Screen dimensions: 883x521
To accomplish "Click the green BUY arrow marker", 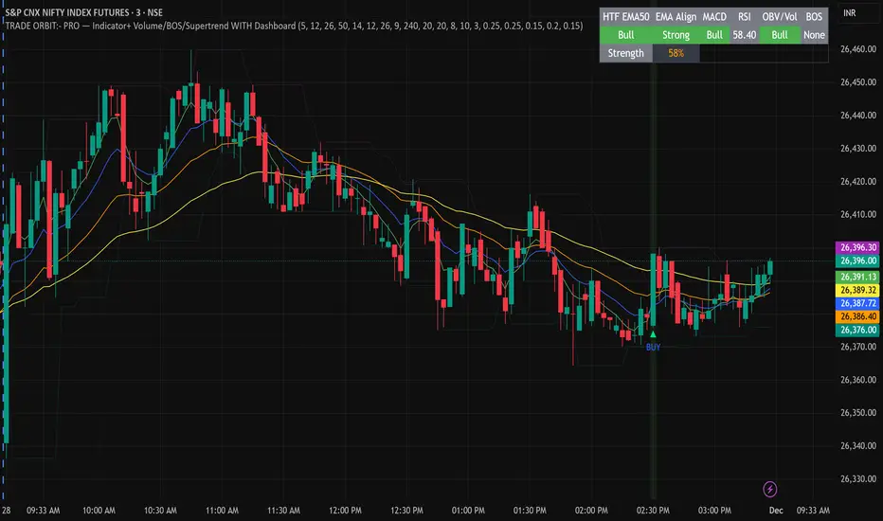I will pos(653,334).
